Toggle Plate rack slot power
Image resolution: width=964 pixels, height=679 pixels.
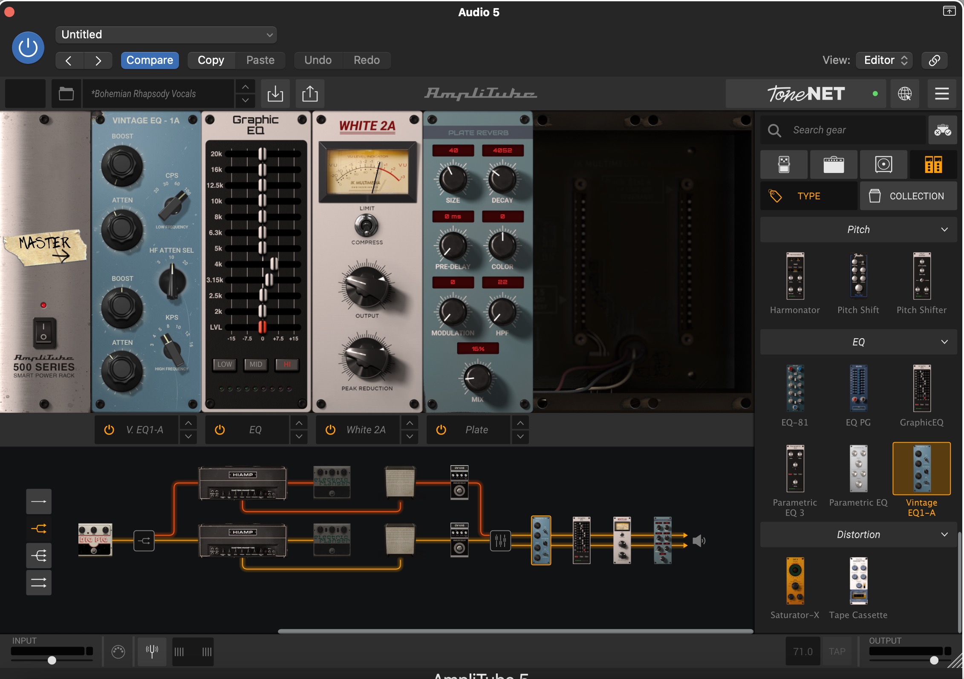click(x=441, y=430)
